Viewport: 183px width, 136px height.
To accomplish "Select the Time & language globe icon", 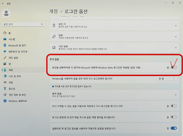I will coord(5,76).
